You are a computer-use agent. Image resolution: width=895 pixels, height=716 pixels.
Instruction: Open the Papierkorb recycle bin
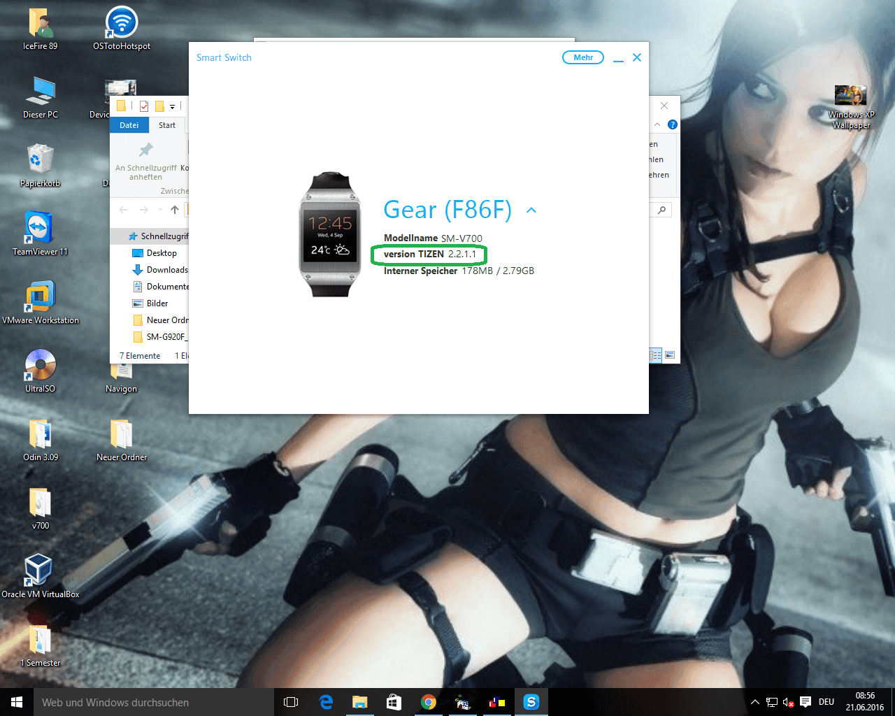coord(41,166)
